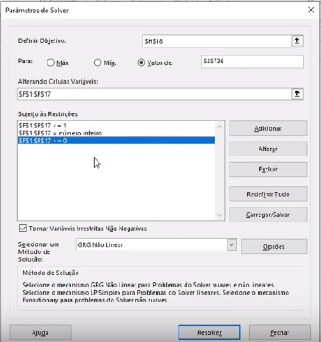Select the Valor de radio option
The height and width of the screenshot is (342, 321).
point(142,62)
